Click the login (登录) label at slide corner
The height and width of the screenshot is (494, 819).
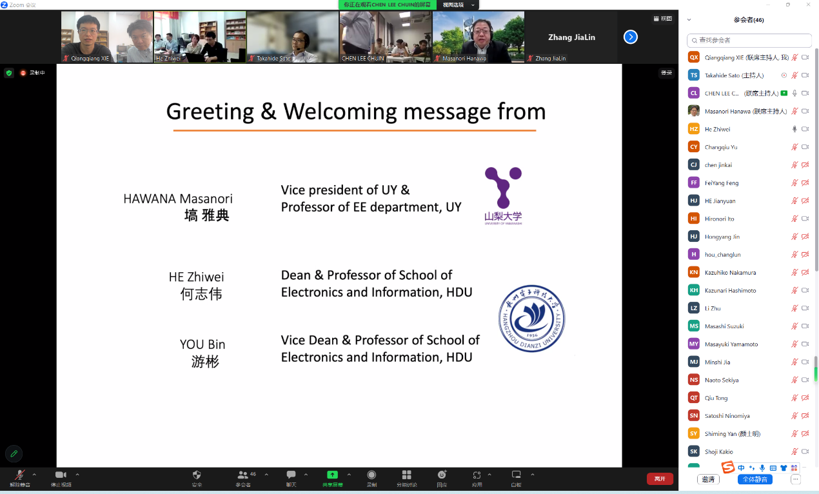tap(666, 73)
